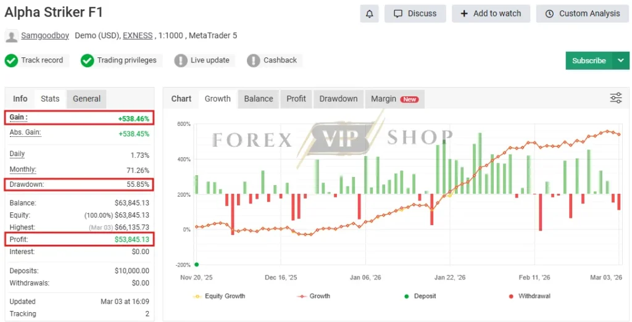Click the Gain label
The height and width of the screenshot is (322, 632).
[19, 117]
